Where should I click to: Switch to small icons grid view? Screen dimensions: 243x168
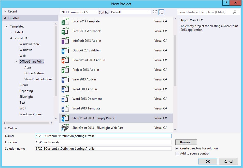[x=155, y=12]
